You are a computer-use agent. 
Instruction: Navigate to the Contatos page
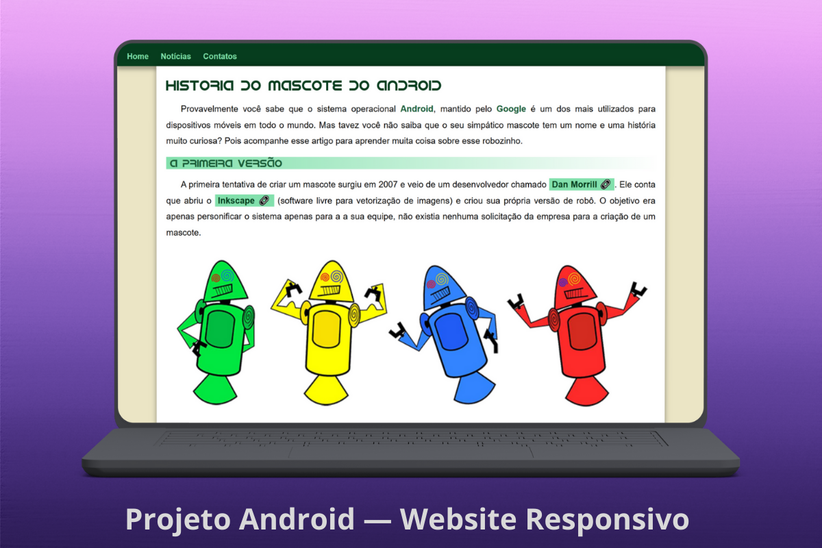click(220, 56)
